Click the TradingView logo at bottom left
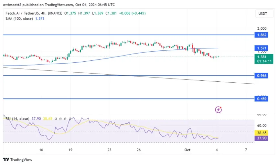 point(18,160)
